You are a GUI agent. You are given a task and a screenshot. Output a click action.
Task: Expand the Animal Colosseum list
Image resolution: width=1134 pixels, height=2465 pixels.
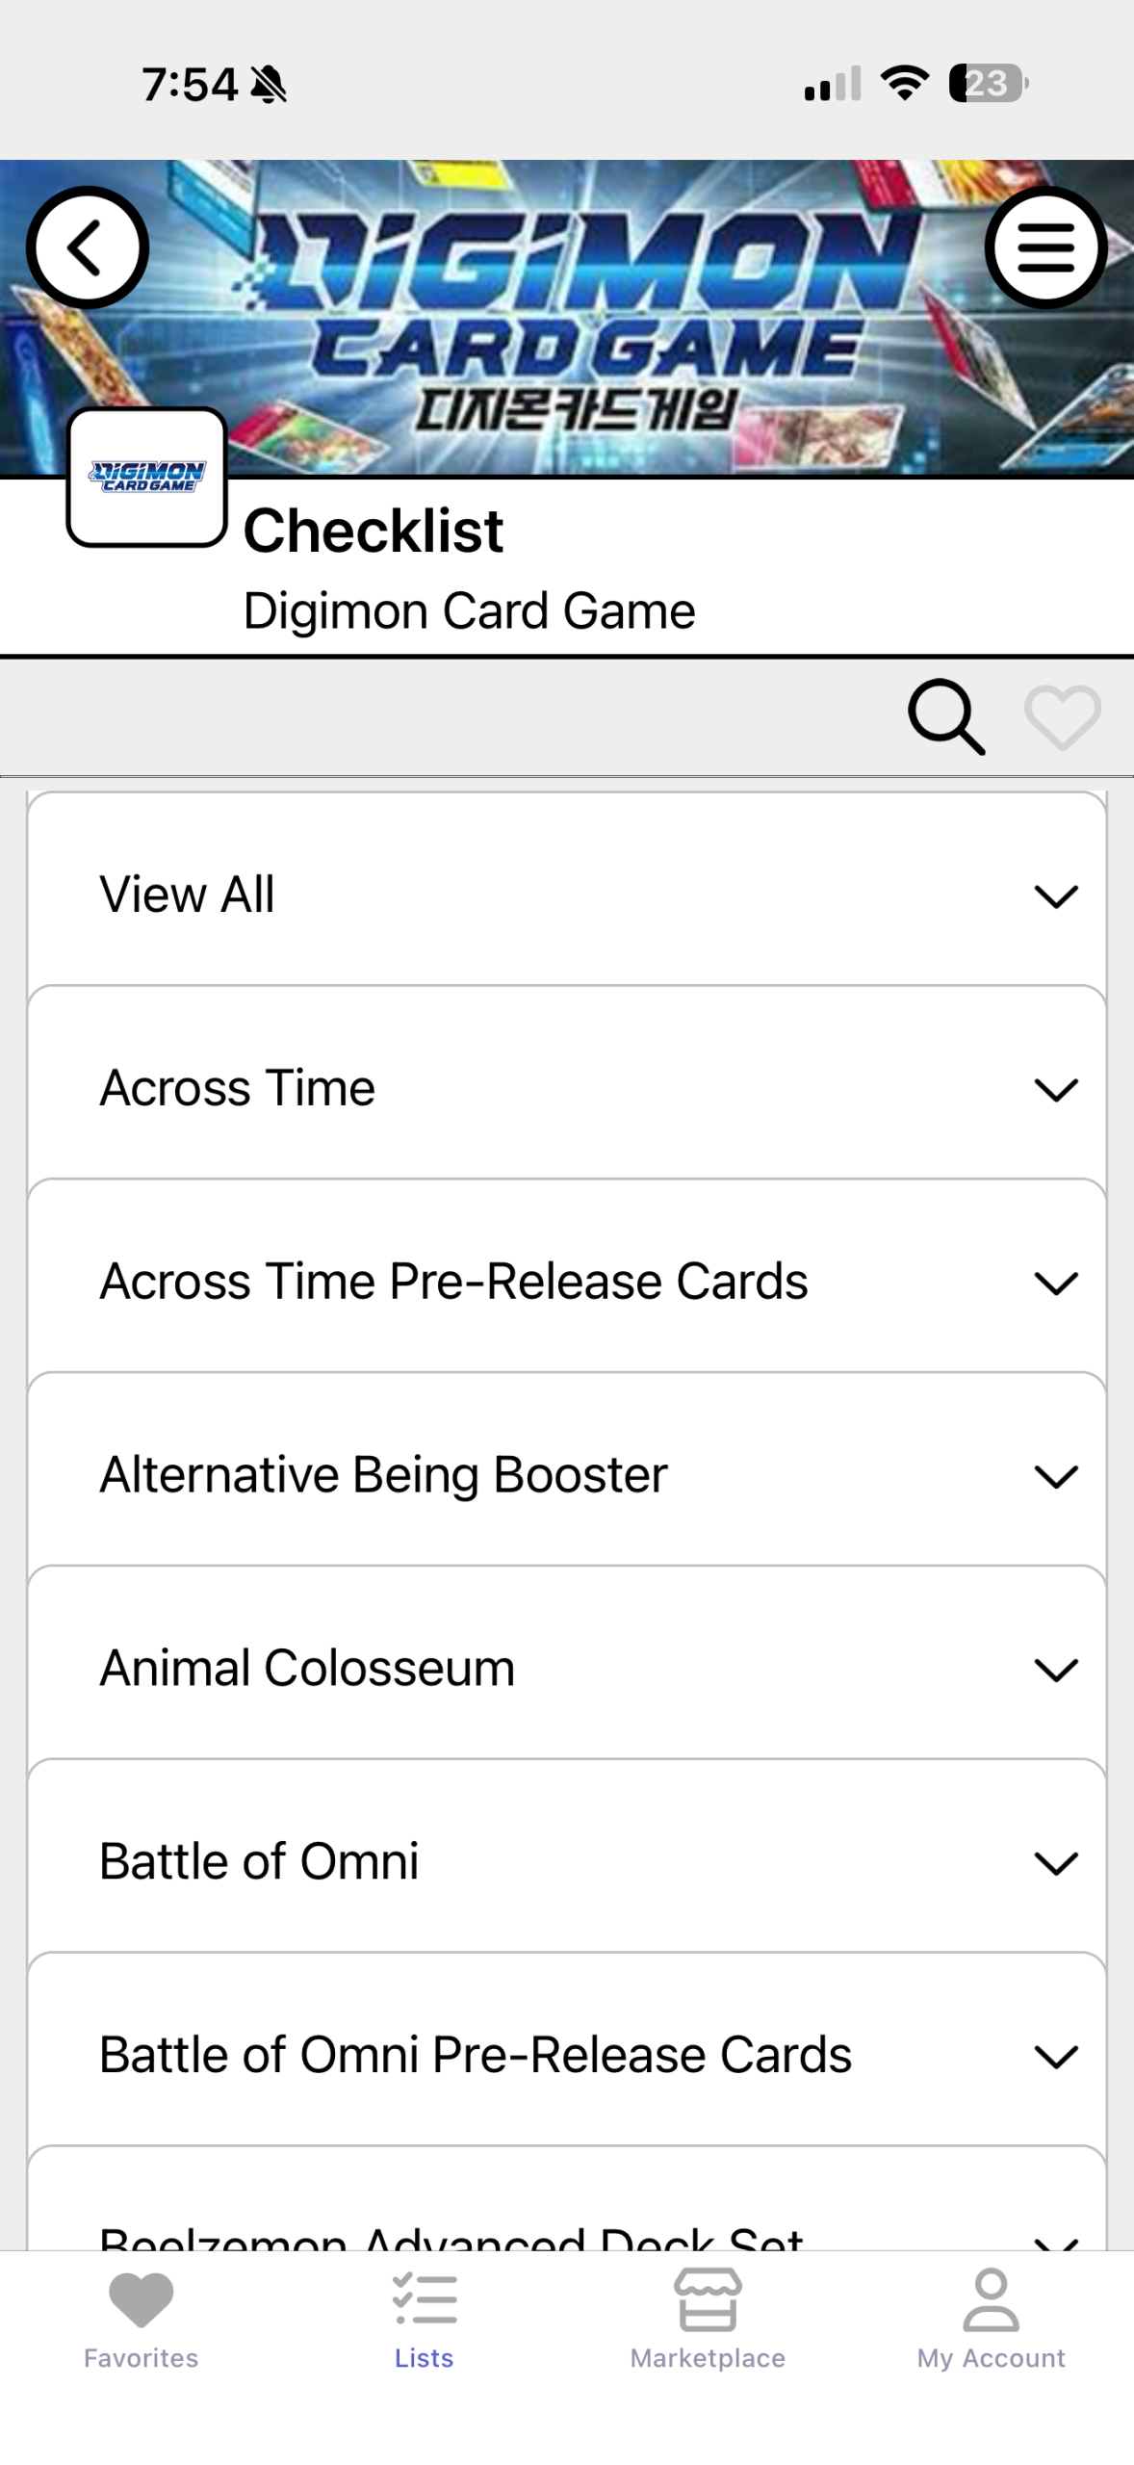coord(1055,1670)
